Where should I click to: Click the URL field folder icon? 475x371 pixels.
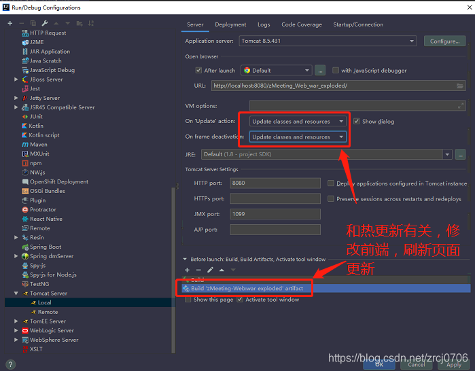point(460,86)
